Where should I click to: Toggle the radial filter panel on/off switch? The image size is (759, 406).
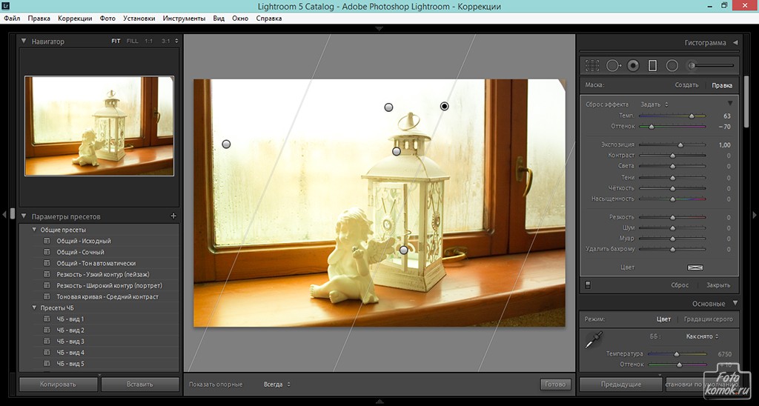pos(588,285)
